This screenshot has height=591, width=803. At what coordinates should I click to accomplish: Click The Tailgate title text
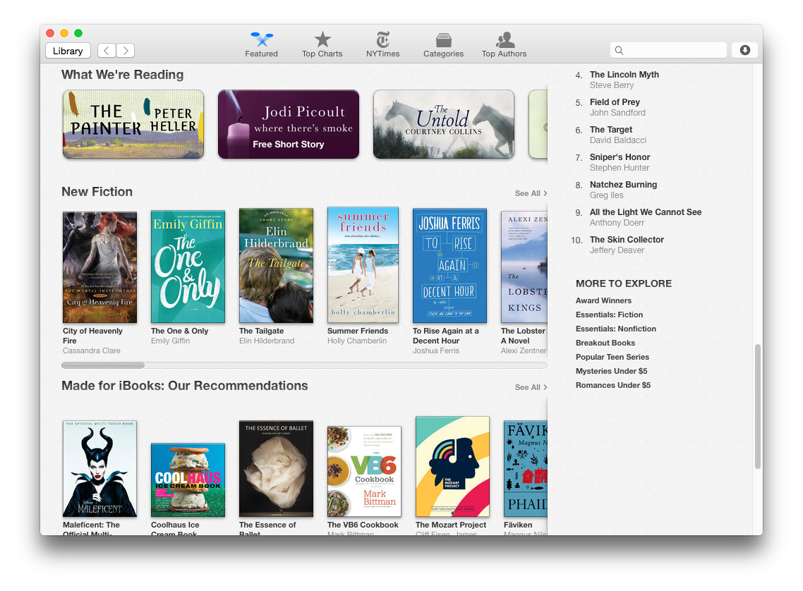[261, 331]
